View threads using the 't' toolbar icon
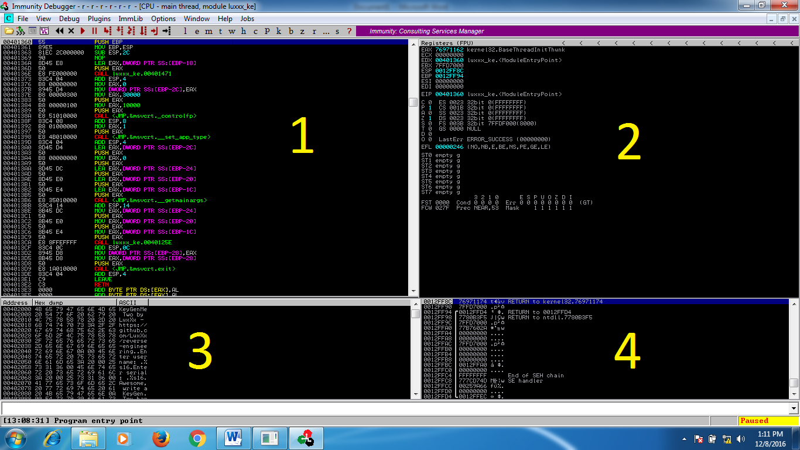 click(222, 30)
